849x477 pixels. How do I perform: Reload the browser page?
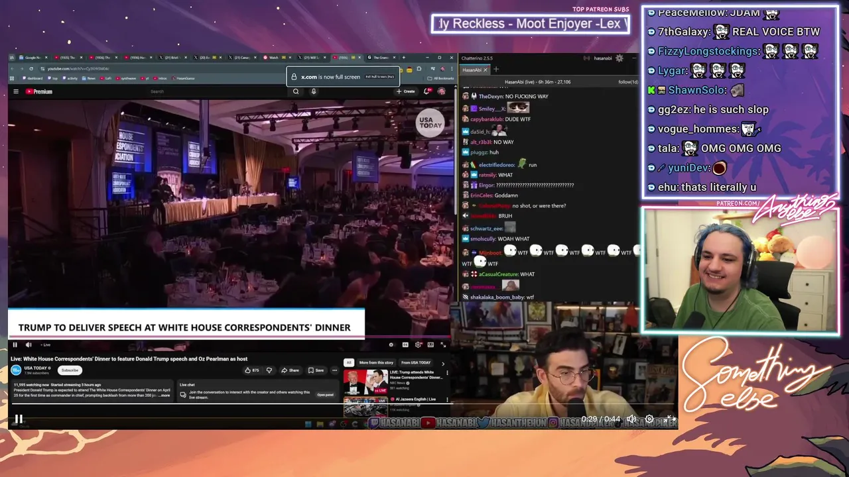click(x=31, y=69)
